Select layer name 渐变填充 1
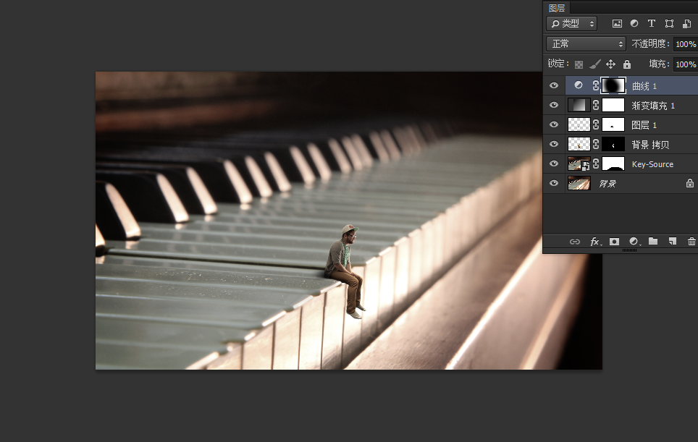 pyautogui.click(x=653, y=106)
